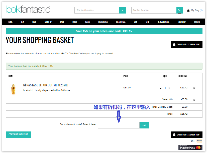Click the Continue Shopping button
This screenshot has height=153, width=207.
[x=18, y=135]
